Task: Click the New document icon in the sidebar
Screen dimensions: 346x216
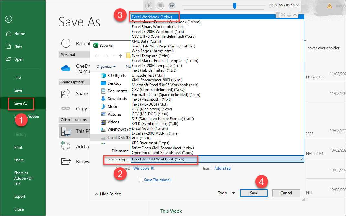Action: tap(9, 46)
